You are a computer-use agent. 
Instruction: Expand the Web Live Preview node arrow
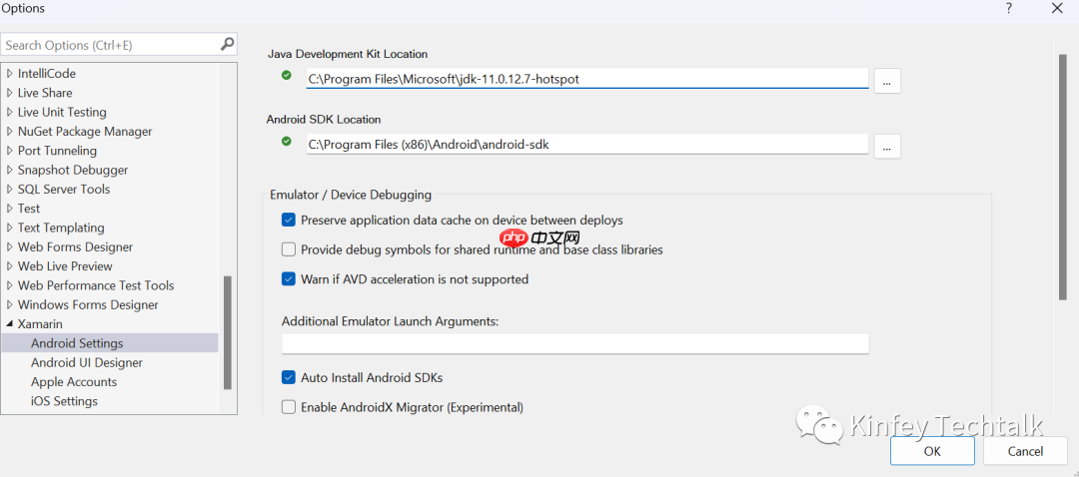(x=10, y=266)
